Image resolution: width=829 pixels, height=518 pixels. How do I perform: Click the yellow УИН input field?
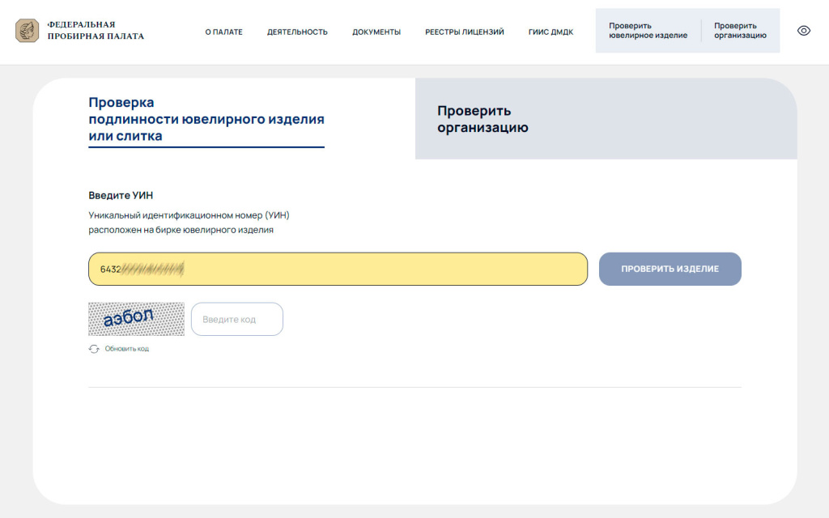pos(338,269)
